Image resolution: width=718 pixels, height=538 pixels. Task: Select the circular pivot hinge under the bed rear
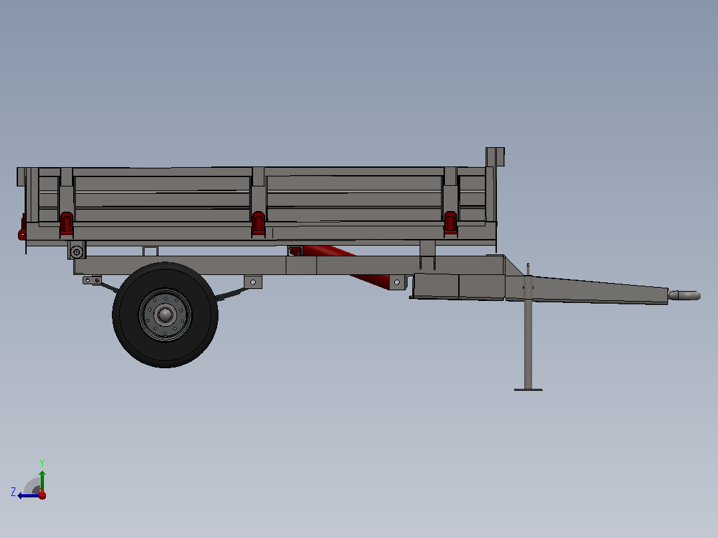point(77,252)
